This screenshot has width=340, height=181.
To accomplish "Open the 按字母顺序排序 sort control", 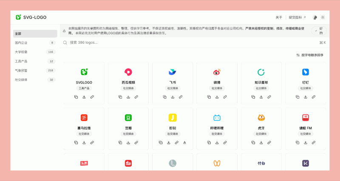I will pos(310,55).
